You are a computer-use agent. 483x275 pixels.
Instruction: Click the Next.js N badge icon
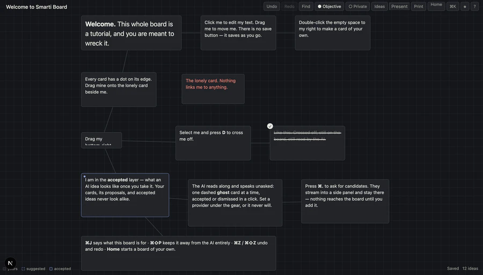10,263
